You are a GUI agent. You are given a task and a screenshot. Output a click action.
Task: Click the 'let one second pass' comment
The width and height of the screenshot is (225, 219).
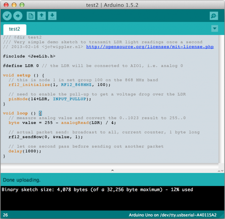tap(86, 146)
